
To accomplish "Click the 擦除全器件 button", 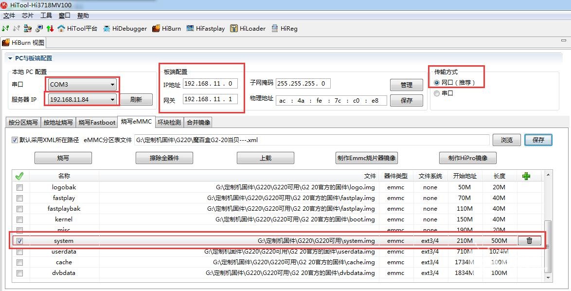I will pyautogui.click(x=164, y=158).
